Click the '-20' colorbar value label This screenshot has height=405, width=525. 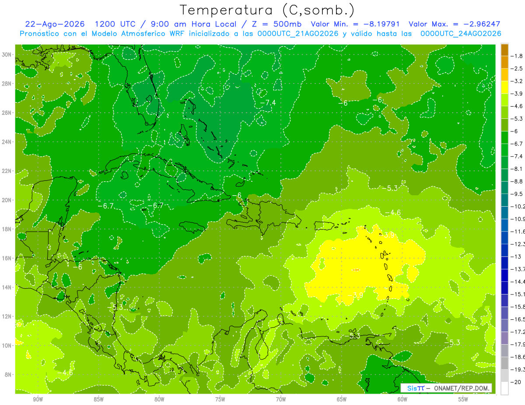pyautogui.click(x=516, y=382)
